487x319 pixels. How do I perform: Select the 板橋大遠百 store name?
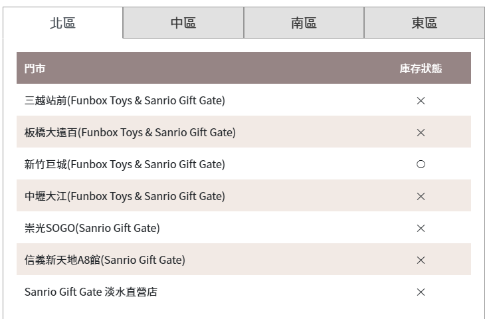point(130,133)
